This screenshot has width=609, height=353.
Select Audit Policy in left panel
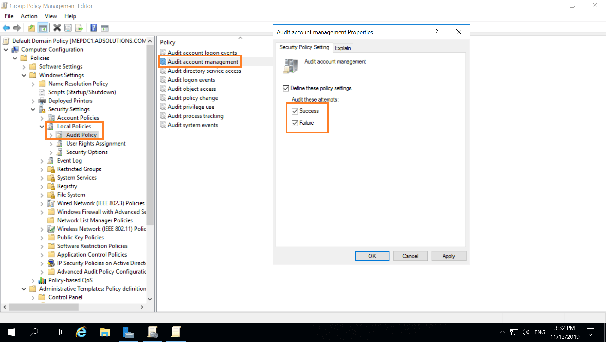[81, 134]
